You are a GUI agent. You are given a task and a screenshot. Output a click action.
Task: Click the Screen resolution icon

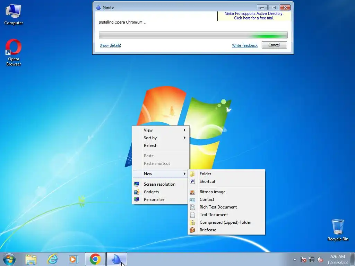point(137,184)
